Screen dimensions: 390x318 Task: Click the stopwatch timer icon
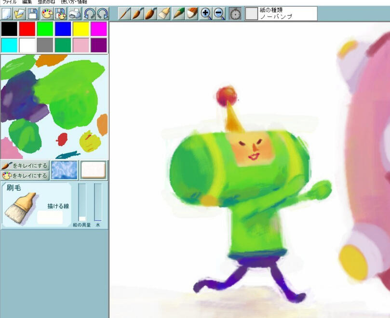pos(235,13)
